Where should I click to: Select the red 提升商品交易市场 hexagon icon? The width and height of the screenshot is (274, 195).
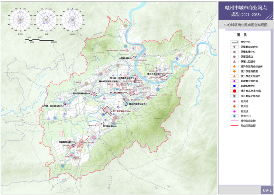click(234, 91)
